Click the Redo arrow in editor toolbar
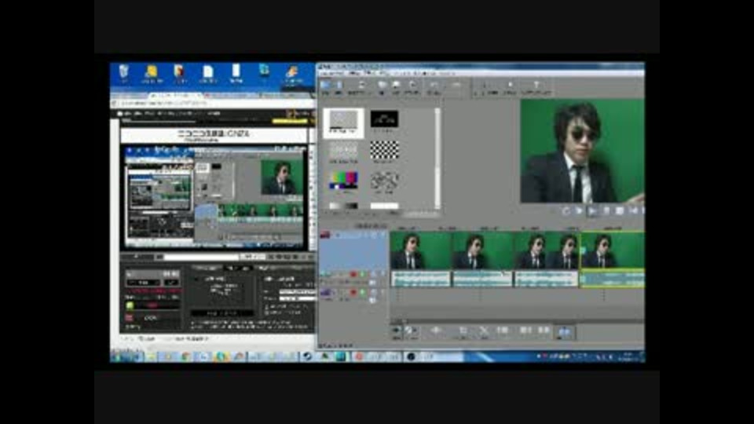This screenshot has width=754, height=424. tap(456, 86)
